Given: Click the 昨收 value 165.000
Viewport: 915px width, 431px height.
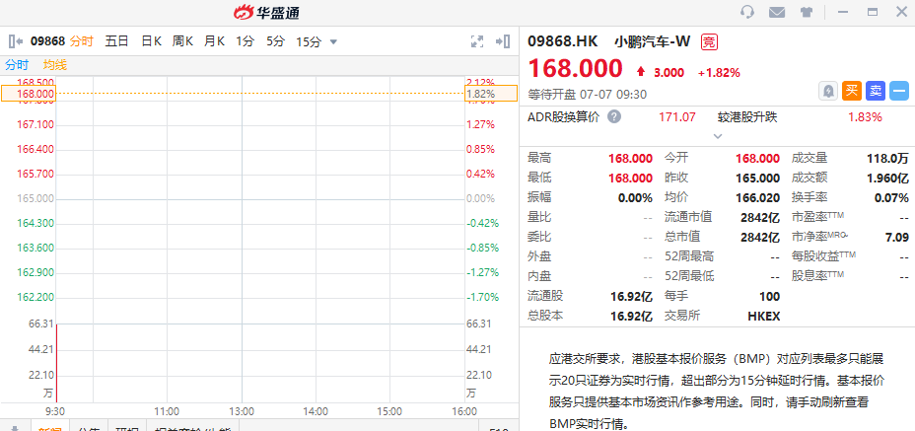Looking at the screenshot, I should point(757,179).
